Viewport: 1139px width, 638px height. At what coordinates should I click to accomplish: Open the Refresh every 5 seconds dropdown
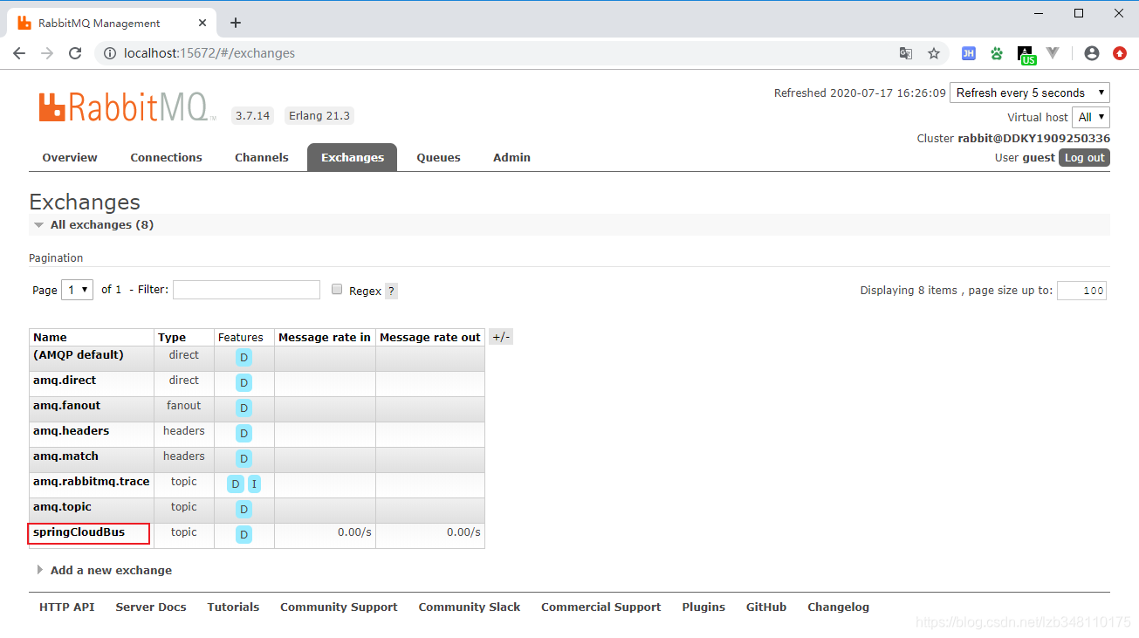(1030, 93)
